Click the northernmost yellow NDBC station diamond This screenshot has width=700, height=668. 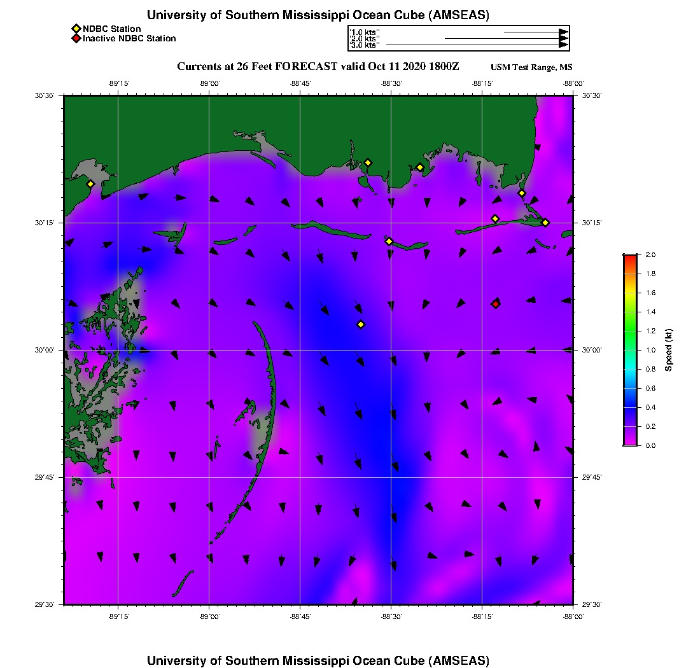[x=368, y=162]
